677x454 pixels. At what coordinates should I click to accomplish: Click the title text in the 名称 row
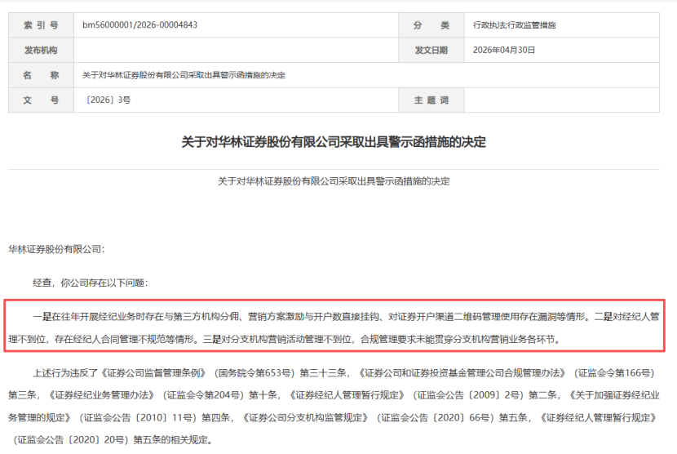tap(184, 75)
